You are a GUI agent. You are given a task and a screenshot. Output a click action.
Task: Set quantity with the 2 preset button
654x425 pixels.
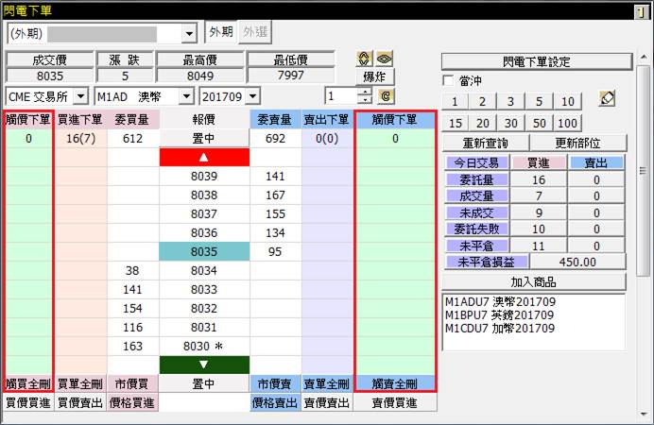point(483,101)
